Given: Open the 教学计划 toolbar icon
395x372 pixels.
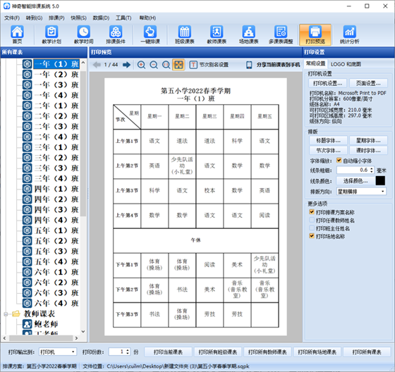Looking at the screenshot, I should pos(51,35).
